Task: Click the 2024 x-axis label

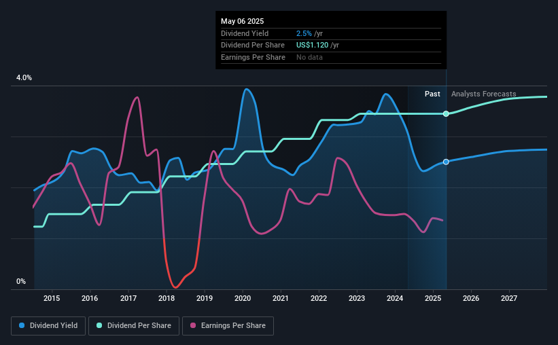Action: tap(395, 298)
